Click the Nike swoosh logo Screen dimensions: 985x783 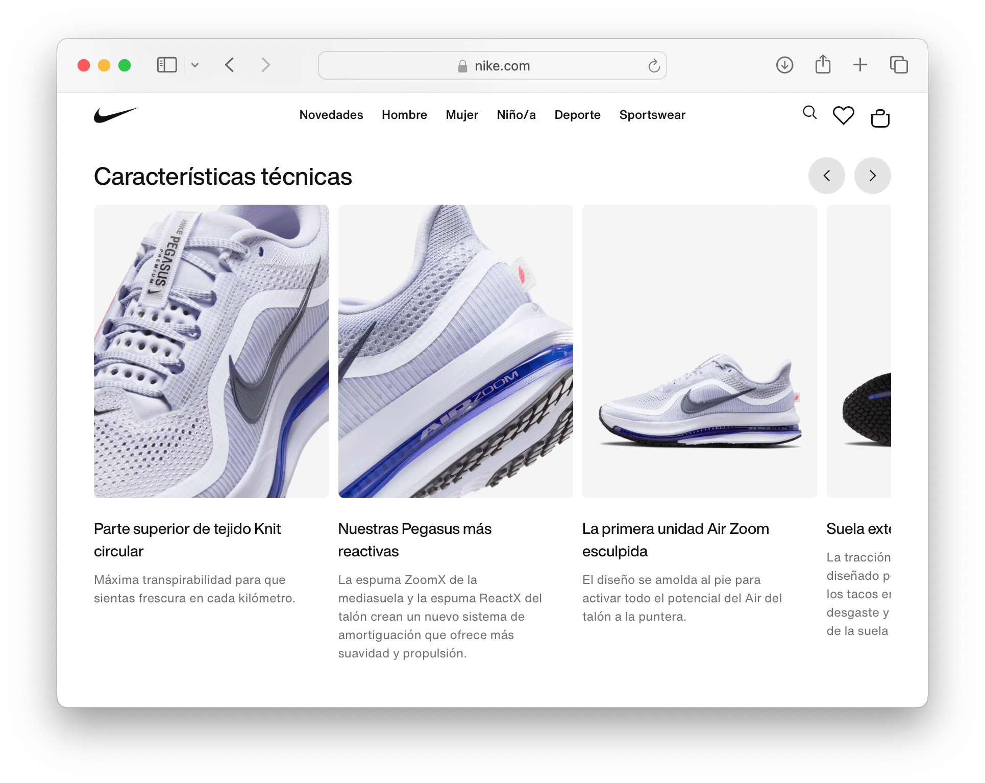coord(116,115)
